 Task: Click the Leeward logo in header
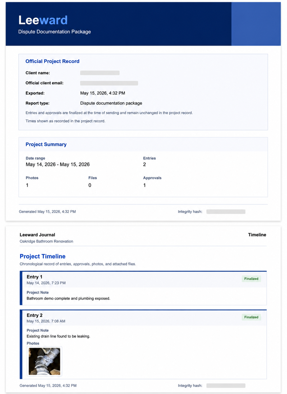[x=43, y=20]
